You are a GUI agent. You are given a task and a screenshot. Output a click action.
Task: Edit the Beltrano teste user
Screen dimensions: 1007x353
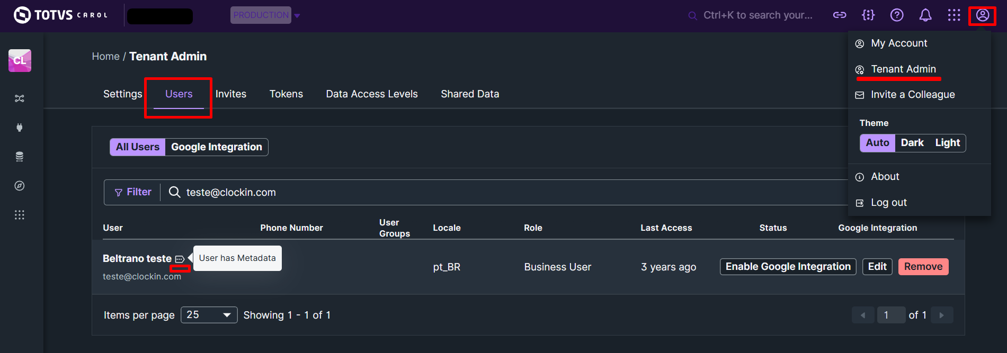coord(877,267)
